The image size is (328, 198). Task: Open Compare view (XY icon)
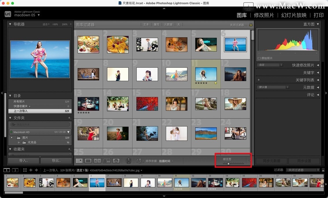pyautogui.click(x=97, y=161)
